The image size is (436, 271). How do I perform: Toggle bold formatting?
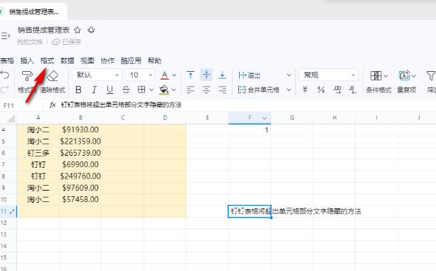pos(78,90)
